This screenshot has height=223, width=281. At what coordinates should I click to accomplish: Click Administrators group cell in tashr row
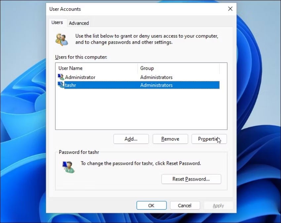[x=156, y=85]
